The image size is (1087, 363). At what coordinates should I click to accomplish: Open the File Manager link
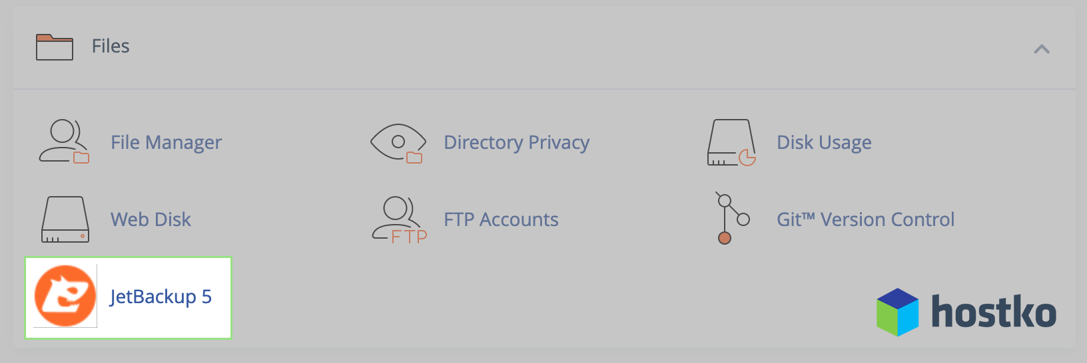click(166, 143)
